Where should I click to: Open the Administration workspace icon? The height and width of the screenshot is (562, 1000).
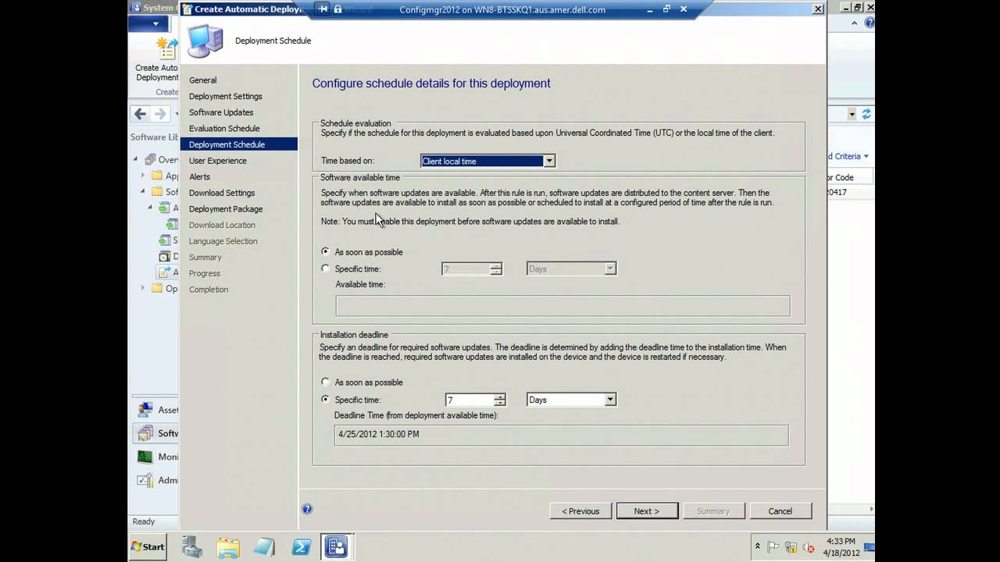tap(145, 480)
